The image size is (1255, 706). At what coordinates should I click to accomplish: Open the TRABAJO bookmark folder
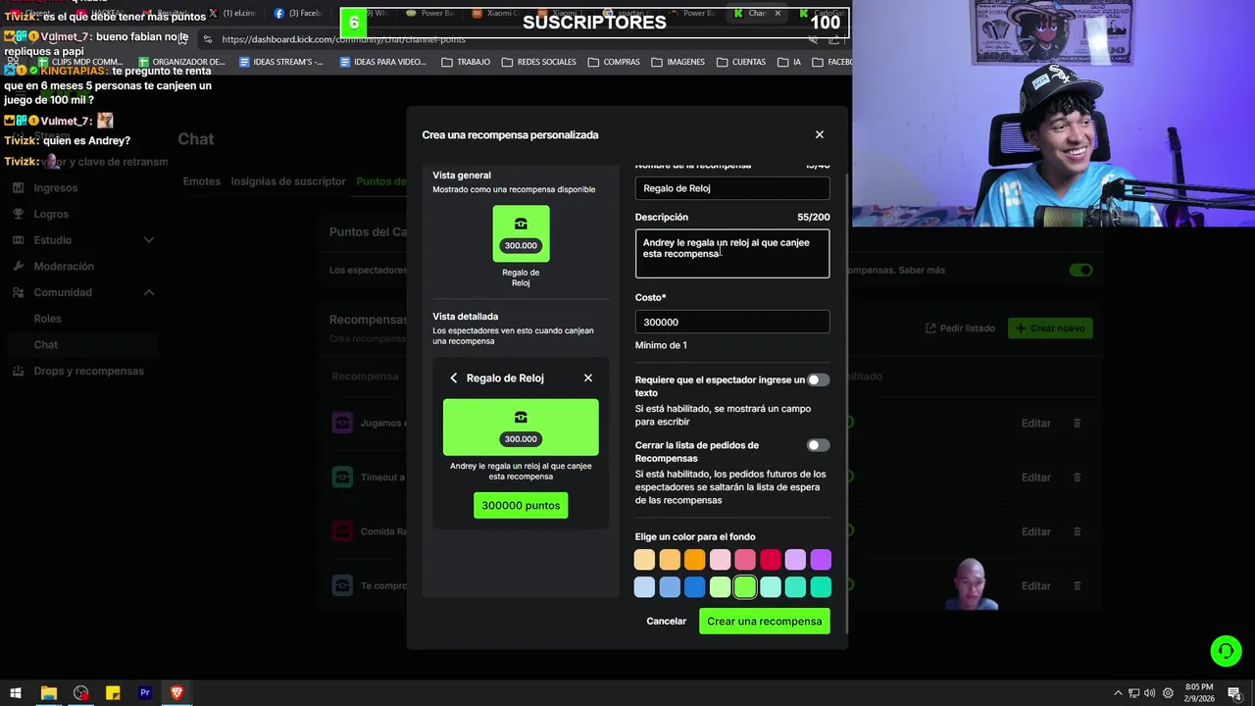click(x=466, y=62)
